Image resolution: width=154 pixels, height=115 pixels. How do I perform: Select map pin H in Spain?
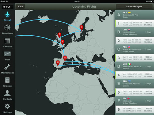click(x=58, y=63)
